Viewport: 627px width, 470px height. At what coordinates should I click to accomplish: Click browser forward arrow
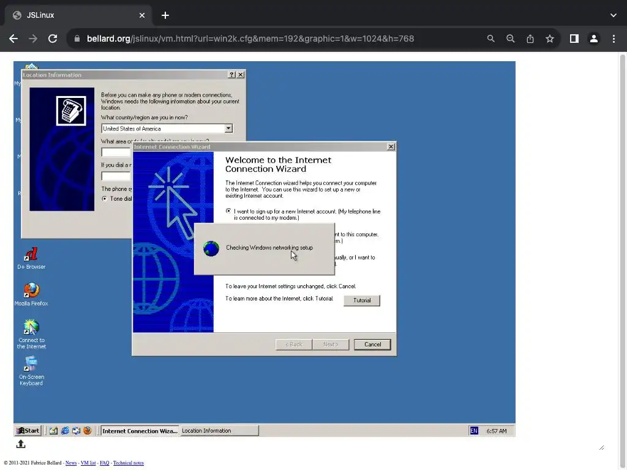tap(33, 39)
